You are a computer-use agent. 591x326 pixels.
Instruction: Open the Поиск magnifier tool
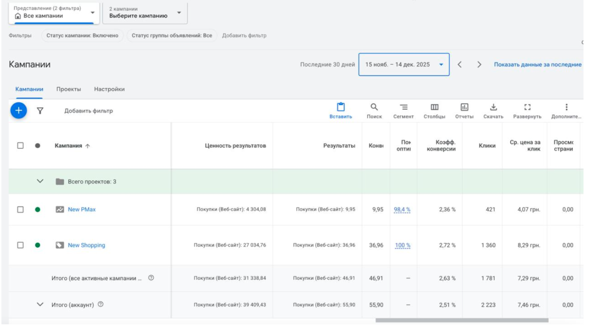tap(374, 107)
